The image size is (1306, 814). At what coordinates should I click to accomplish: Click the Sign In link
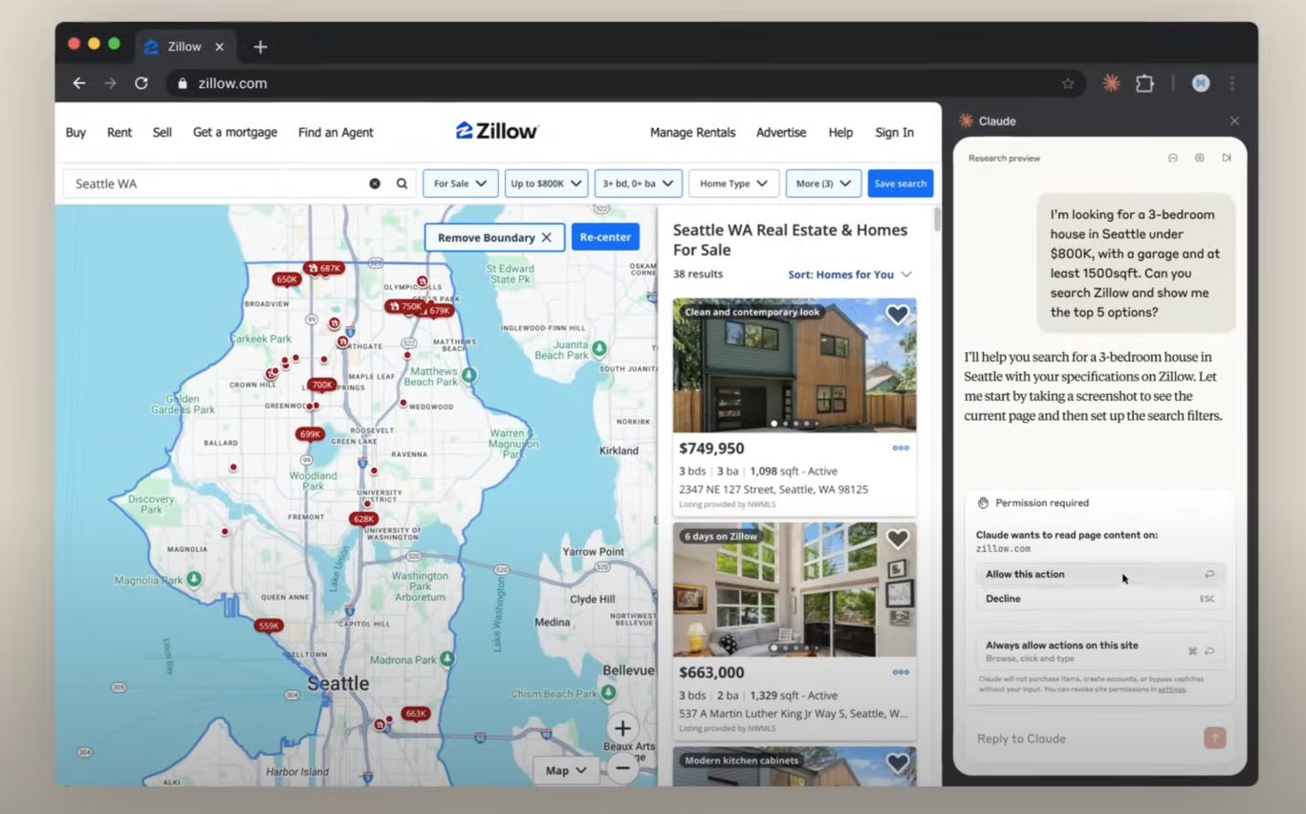coord(895,132)
